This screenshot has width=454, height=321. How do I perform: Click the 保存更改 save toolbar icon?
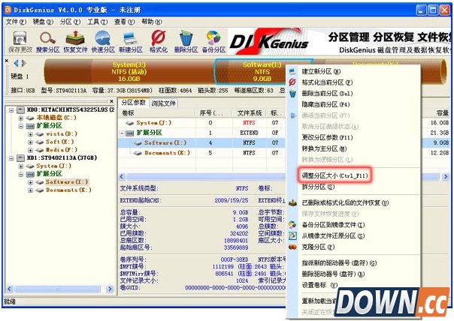coord(20,41)
